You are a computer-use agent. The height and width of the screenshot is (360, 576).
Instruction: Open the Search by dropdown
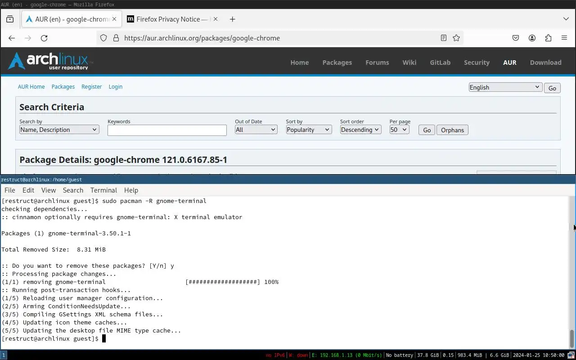(x=59, y=130)
